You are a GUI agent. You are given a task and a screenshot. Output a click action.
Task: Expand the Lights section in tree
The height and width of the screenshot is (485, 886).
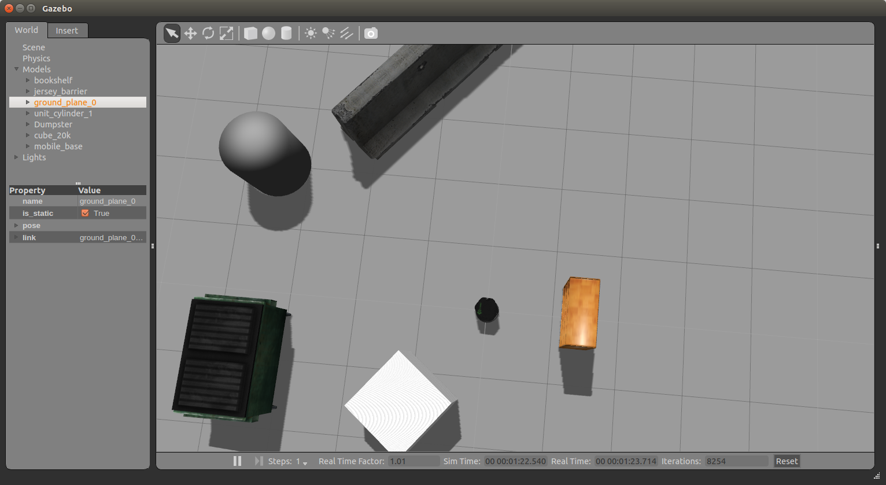pos(16,157)
